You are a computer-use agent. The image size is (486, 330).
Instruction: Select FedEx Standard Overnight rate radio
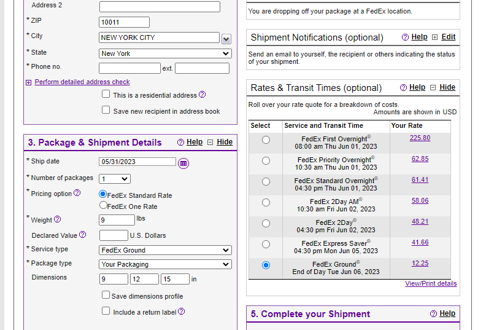coord(266,181)
